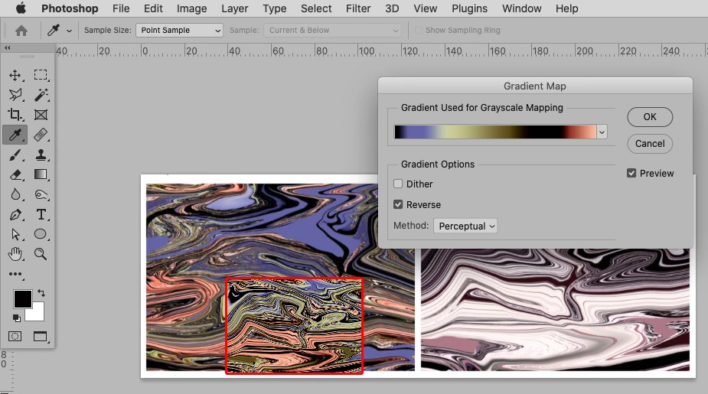
Task: Cancel the Gradient Map dialog
Action: click(x=650, y=144)
